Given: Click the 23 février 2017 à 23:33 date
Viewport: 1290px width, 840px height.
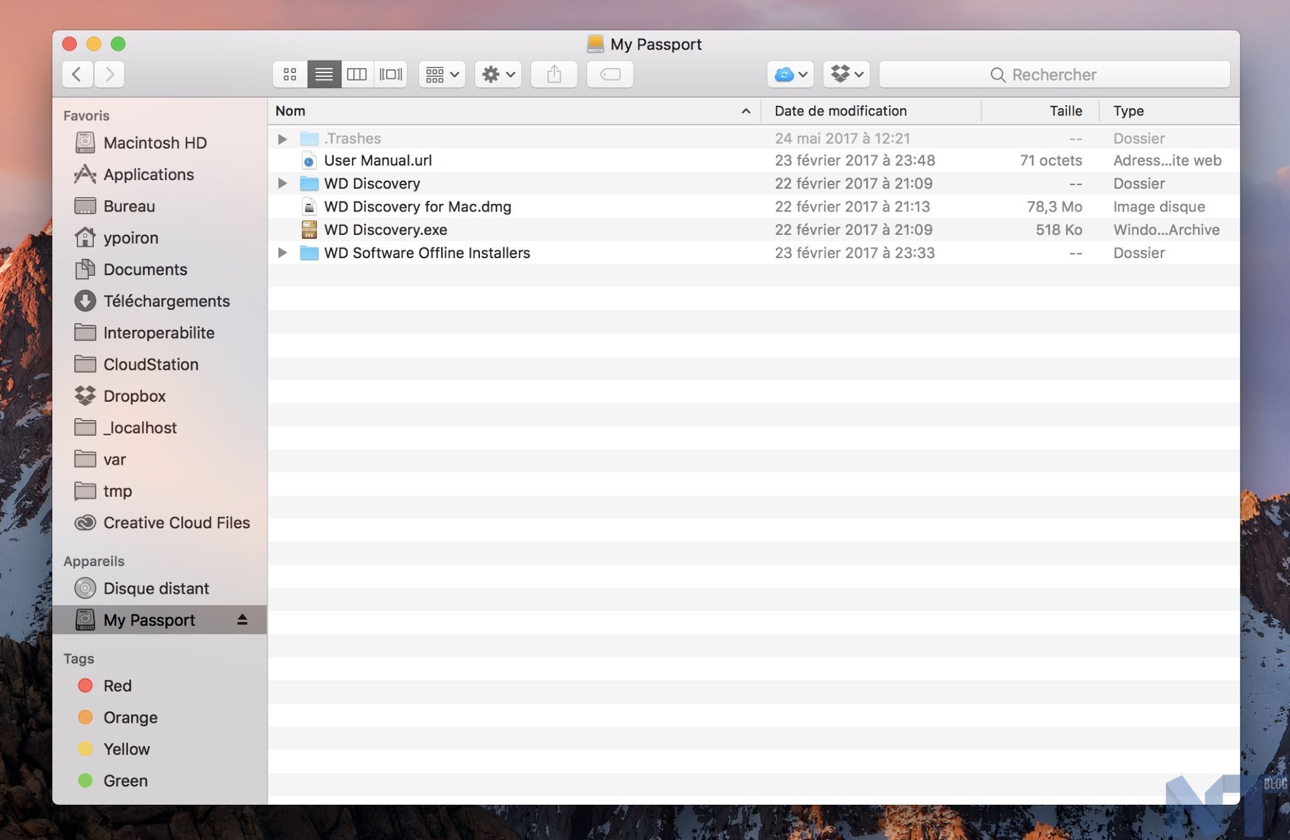Looking at the screenshot, I should click(x=855, y=253).
